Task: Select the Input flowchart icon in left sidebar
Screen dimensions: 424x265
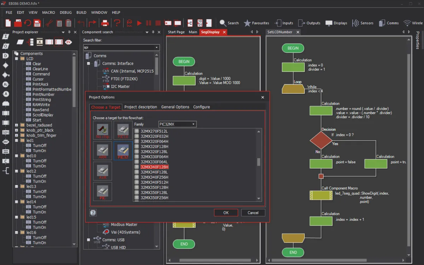Action: 6,37
